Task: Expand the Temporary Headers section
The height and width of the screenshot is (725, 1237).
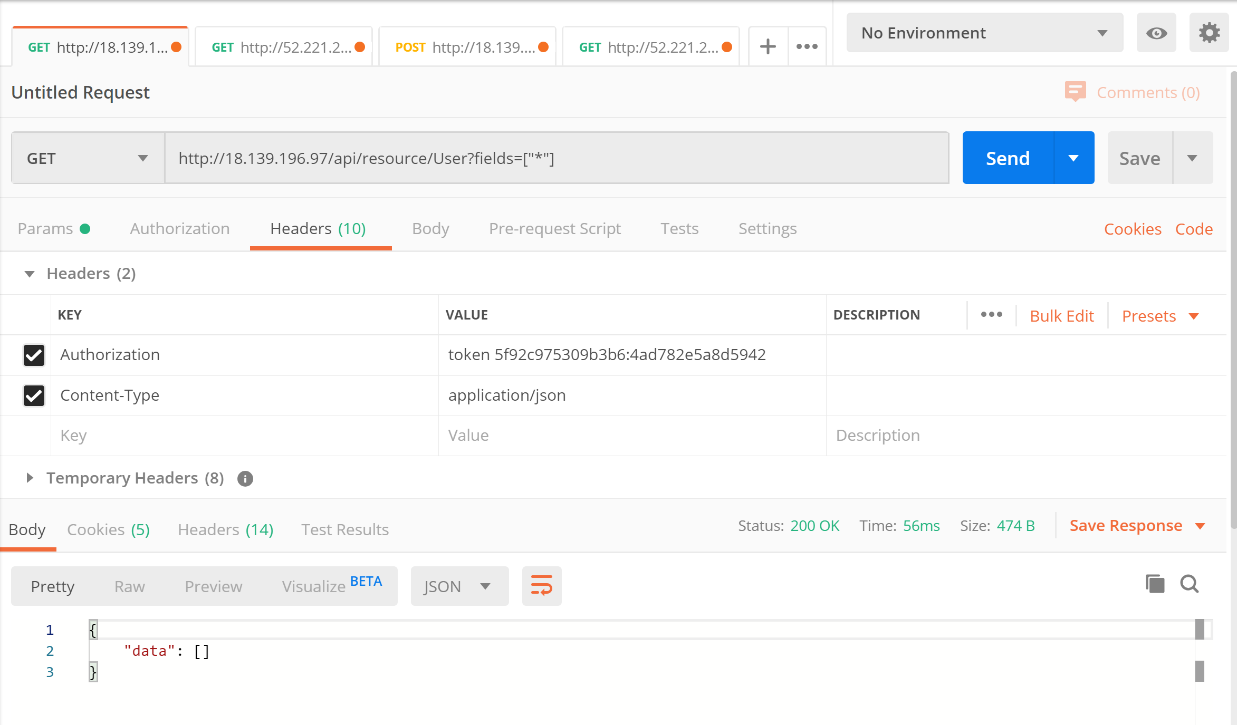Action: pos(30,478)
